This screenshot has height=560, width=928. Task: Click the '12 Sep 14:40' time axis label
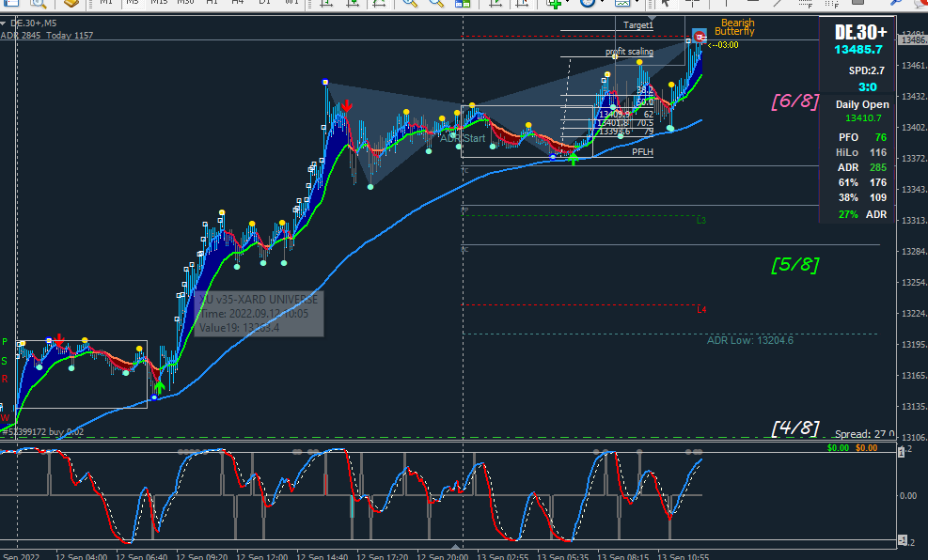pyautogui.click(x=321, y=556)
